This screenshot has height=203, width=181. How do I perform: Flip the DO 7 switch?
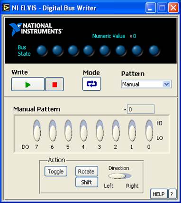(x=37, y=130)
